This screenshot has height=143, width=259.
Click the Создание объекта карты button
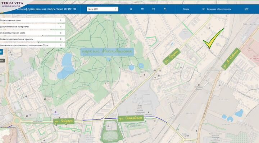[219, 9]
